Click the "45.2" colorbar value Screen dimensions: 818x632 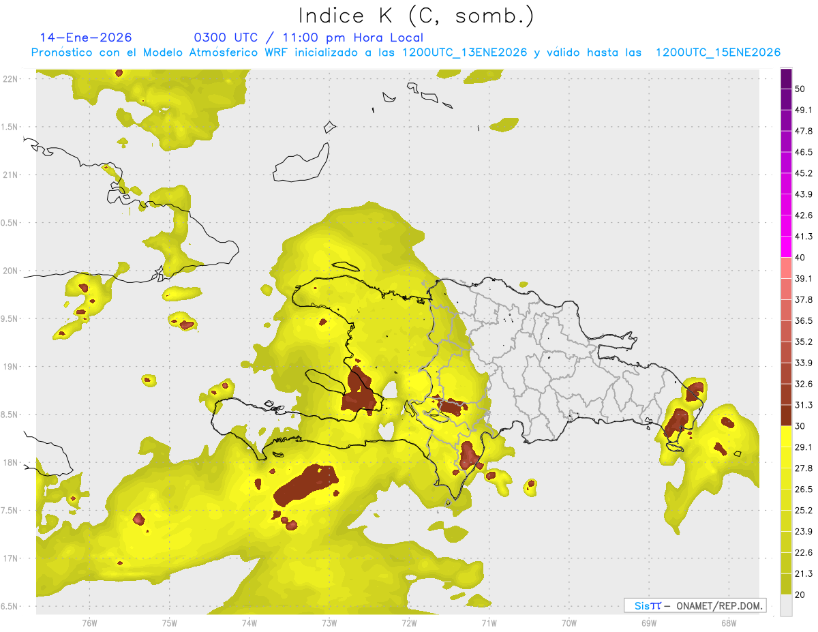(x=804, y=173)
